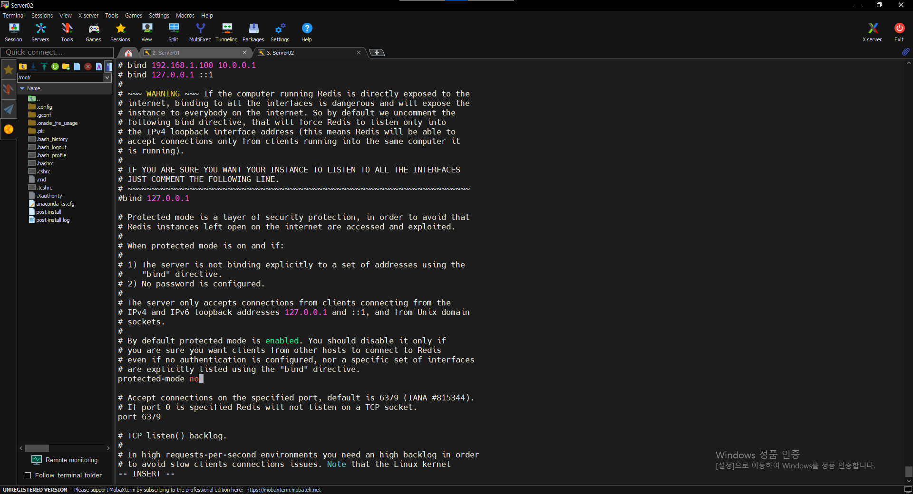Viewport: 913px width, 494px height.
Task: Open the MultiExec mode icon
Action: point(200,32)
